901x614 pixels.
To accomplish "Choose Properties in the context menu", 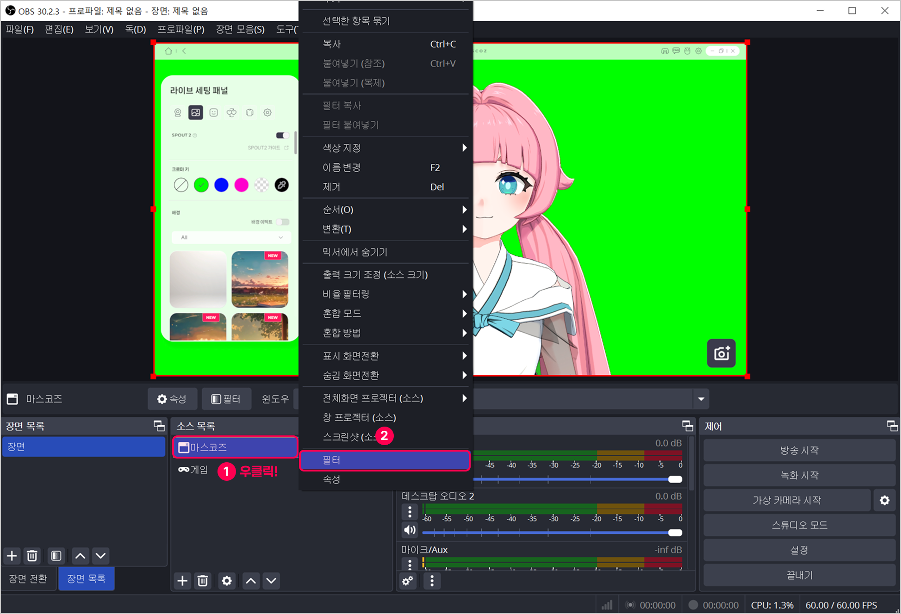I will (x=386, y=479).
